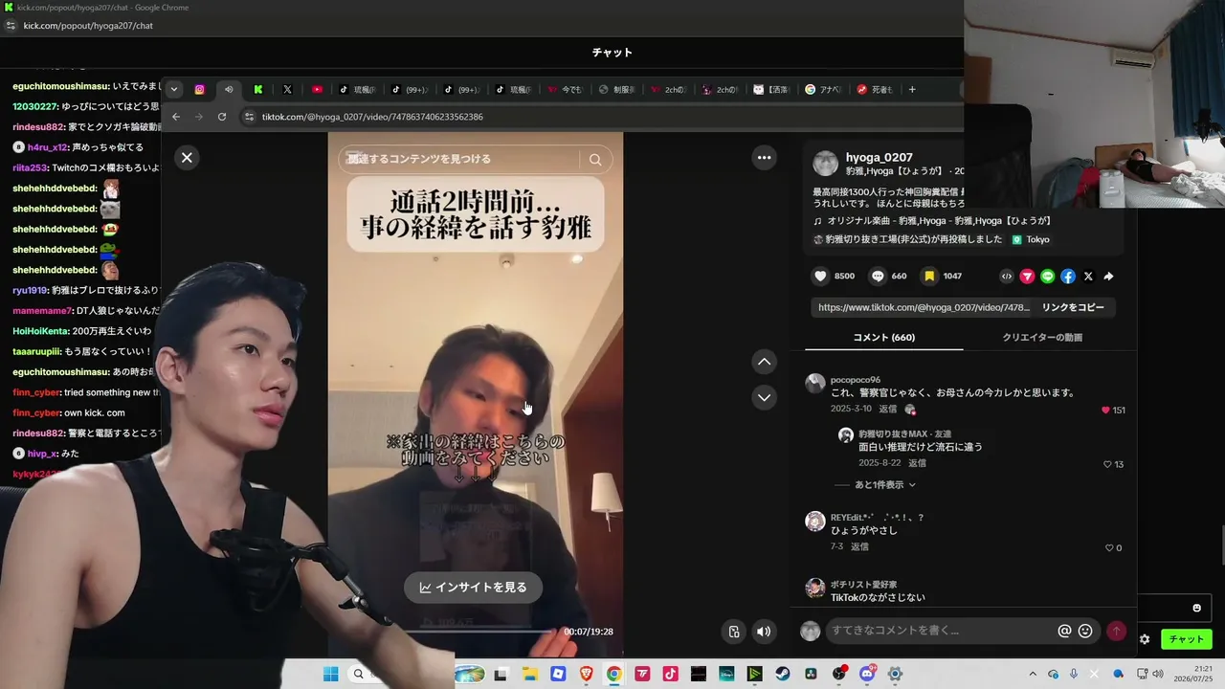
Task: Open a new browser tab
Action: (912, 89)
